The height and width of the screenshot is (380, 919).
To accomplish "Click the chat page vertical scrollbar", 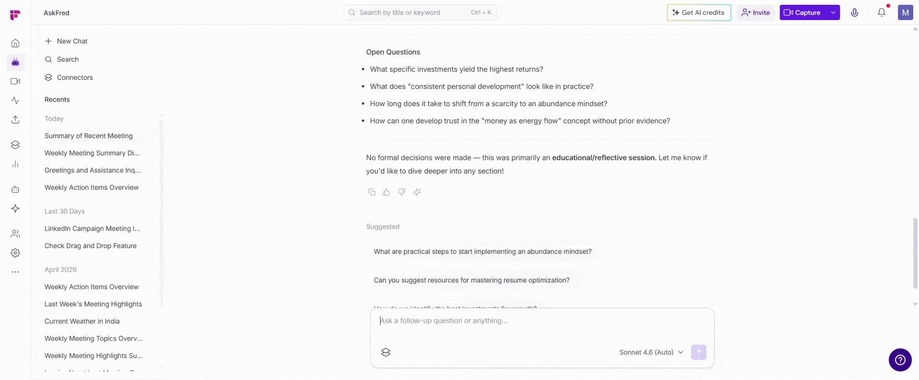I will click(915, 254).
